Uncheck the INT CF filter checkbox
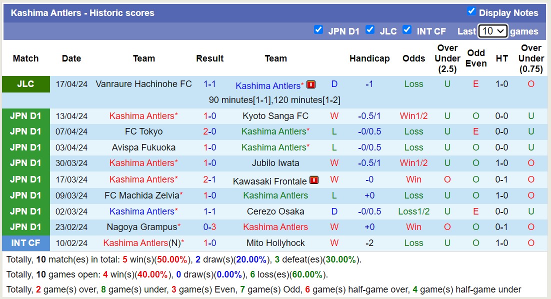This screenshot has width=551, height=299. (x=407, y=30)
